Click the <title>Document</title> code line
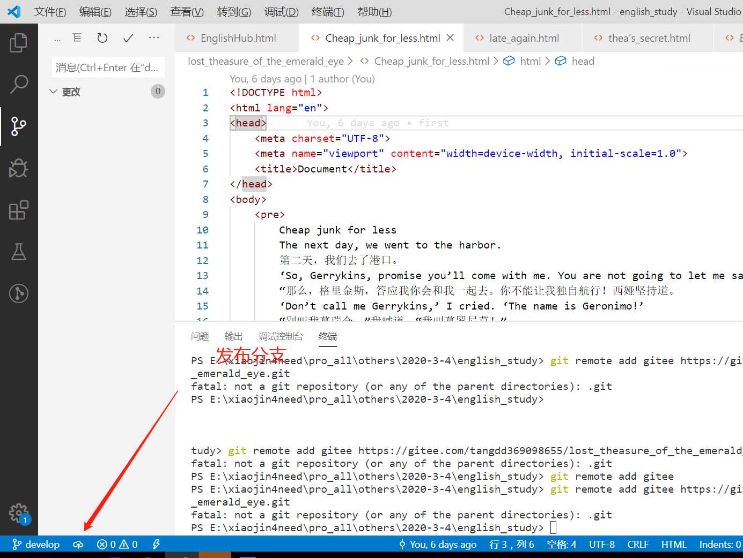The image size is (743, 558). tap(326, 169)
